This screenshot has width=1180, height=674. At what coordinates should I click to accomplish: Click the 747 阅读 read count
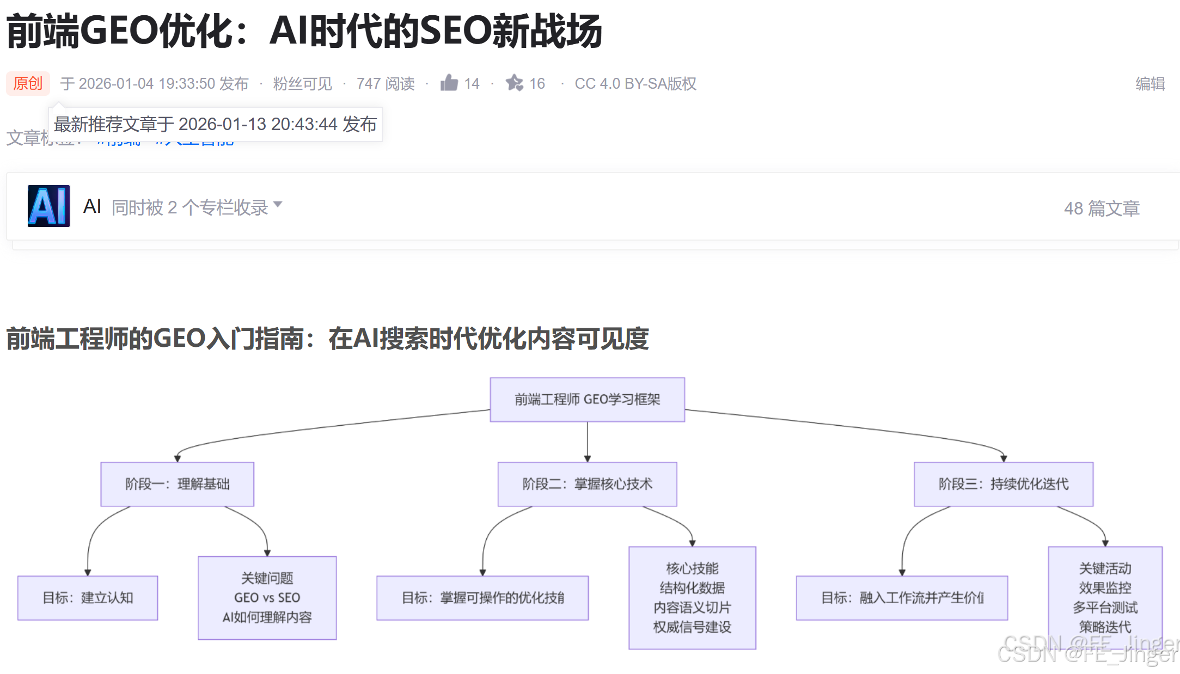point(386,83)
